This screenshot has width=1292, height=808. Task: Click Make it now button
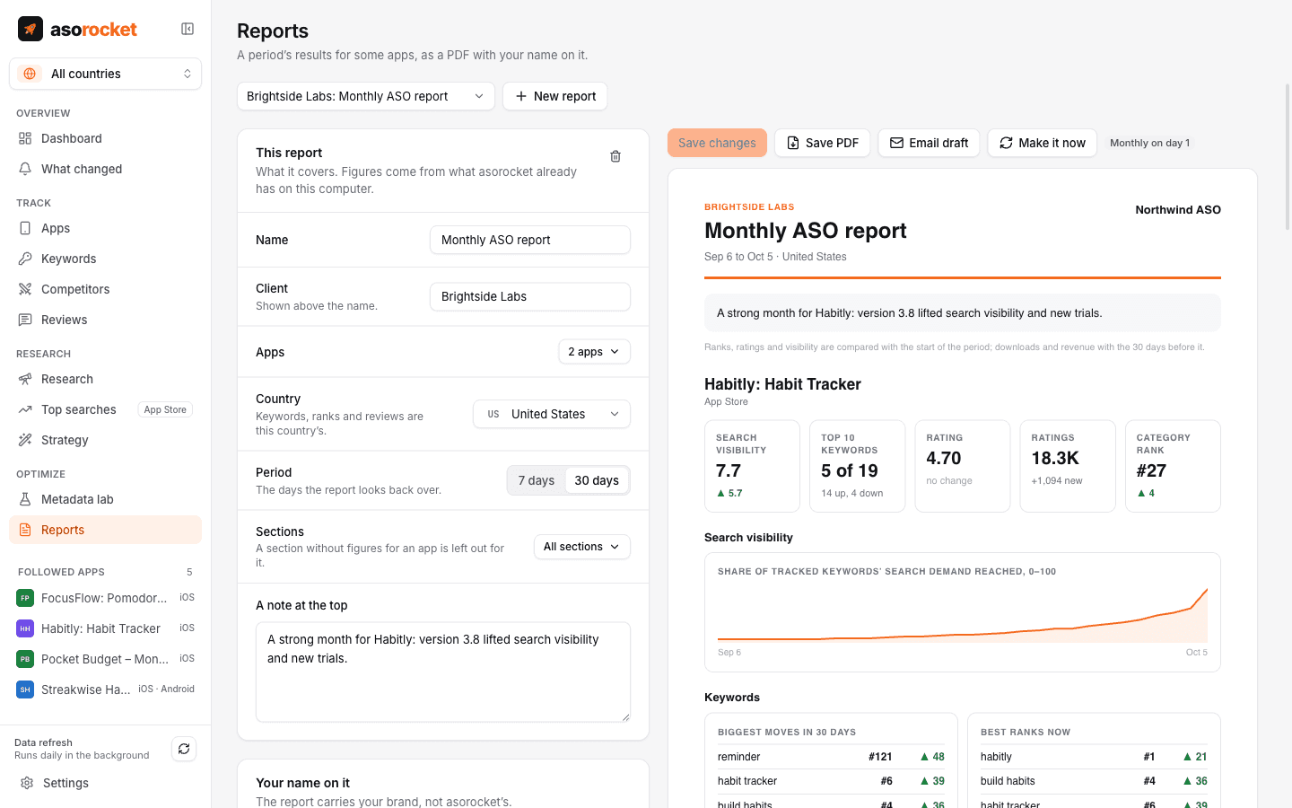(1043, 143)
